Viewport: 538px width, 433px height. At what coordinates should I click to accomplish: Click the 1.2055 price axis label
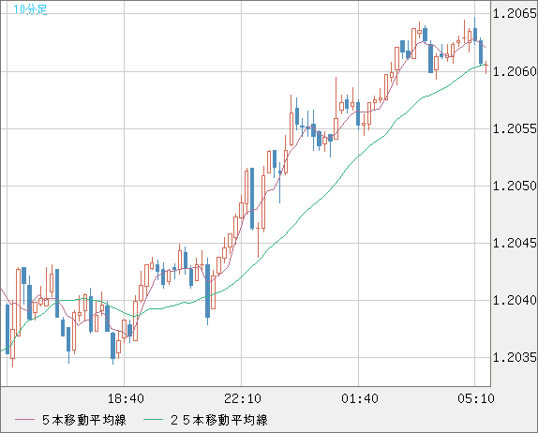tap(515, 128)
